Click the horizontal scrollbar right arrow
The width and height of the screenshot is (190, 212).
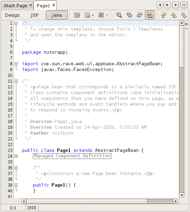[x=175, y=201]
